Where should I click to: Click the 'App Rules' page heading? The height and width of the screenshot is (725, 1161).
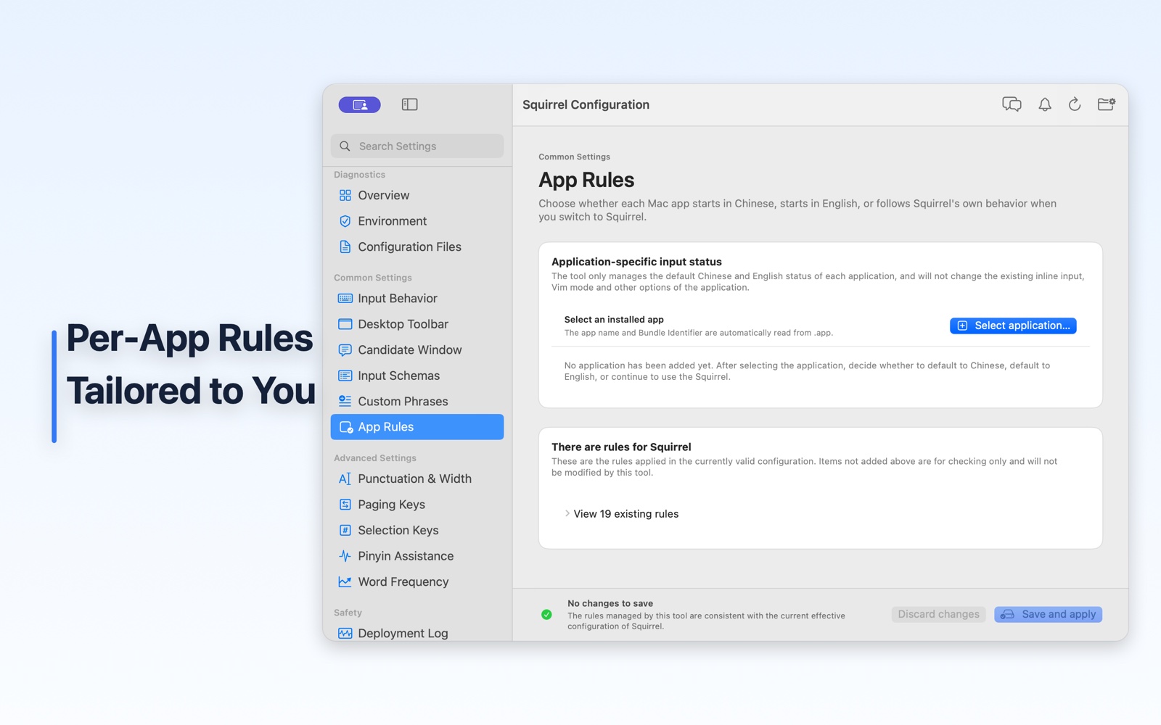click(x=586, y=180)
